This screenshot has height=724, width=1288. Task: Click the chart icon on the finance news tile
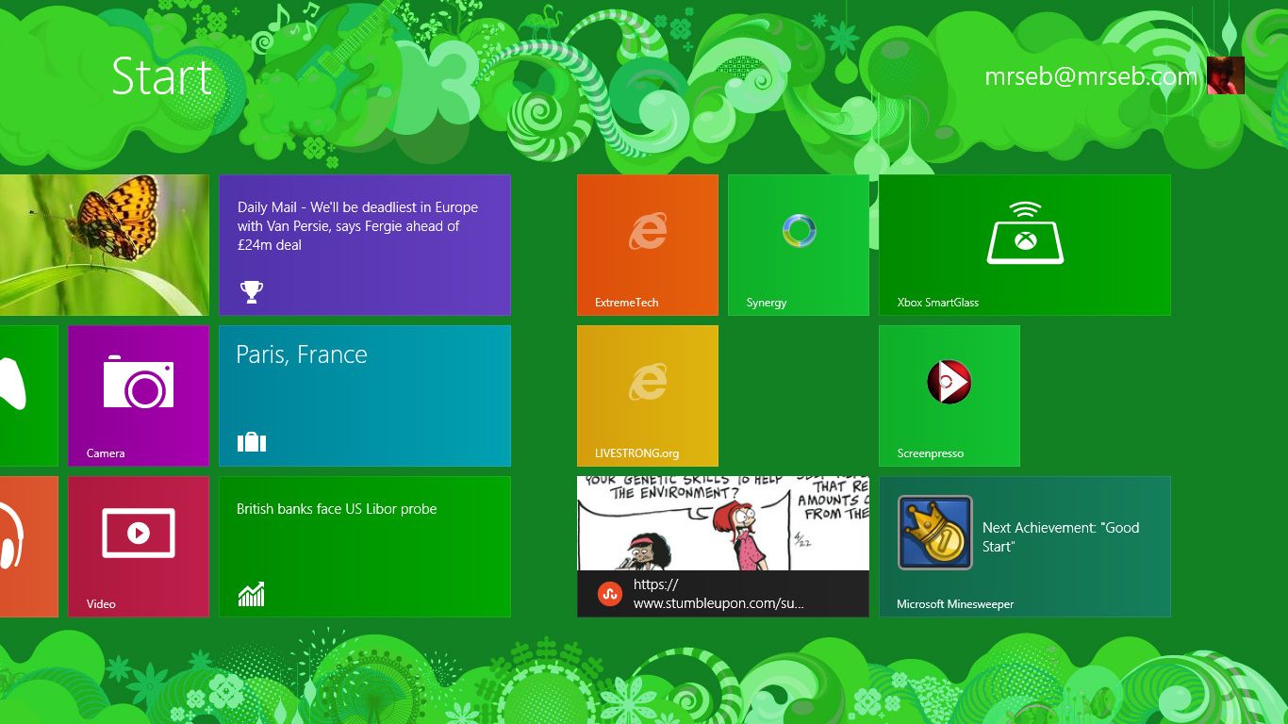point(251,594)
